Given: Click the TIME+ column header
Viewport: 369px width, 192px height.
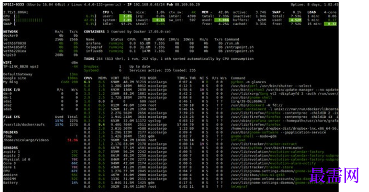Looking at the screenshot, I should (x=182, y=78).
